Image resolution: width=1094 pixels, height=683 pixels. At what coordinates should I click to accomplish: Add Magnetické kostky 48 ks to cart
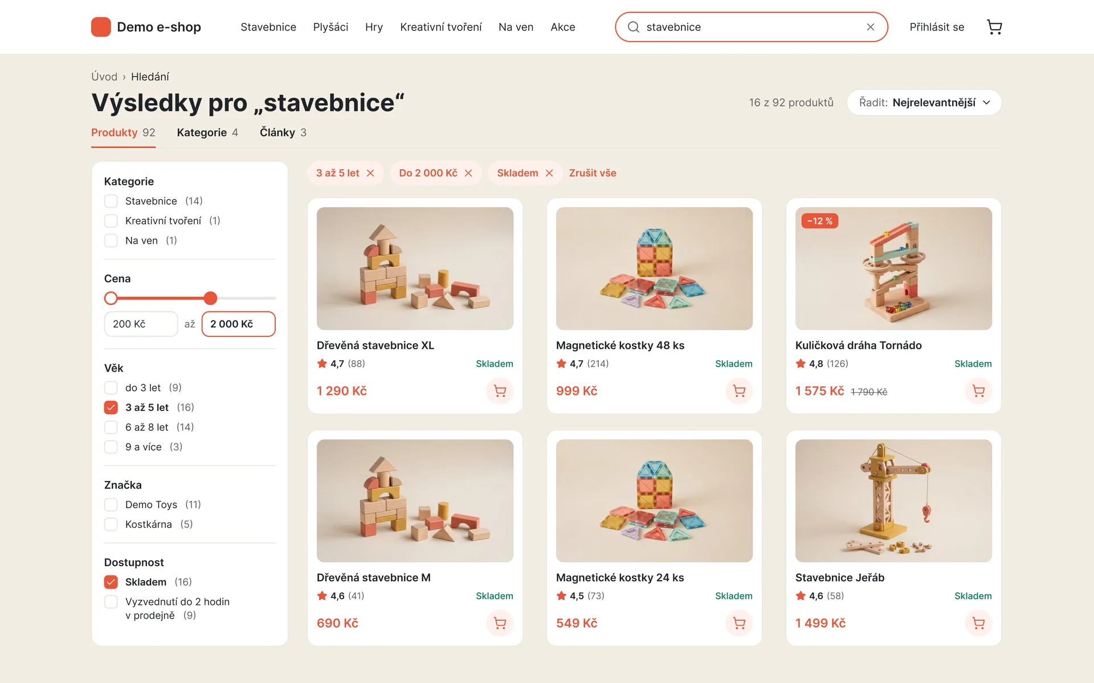[x=739, y=391]
